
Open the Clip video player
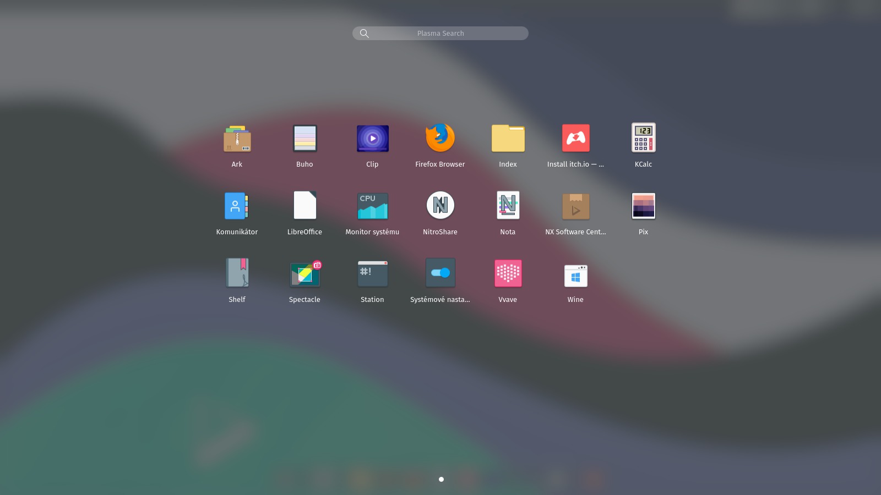tap(372, 139)
